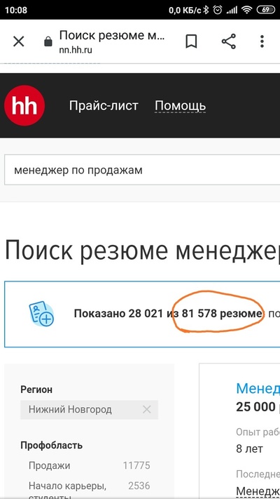Focus the менеджер по продажам search field
Image resolution: width=280 pixels, height=499 pixels.
[x=142, y=171]
